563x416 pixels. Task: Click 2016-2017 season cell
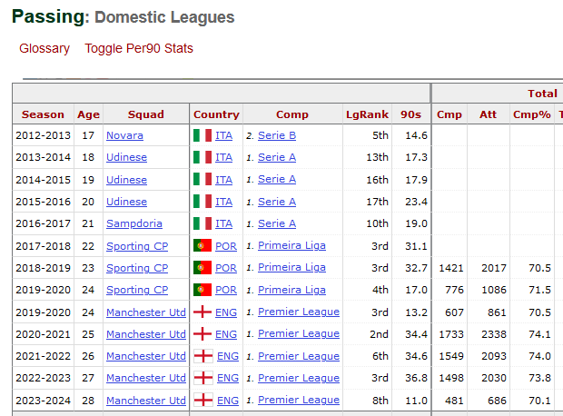pyautogui.click(x=43, y=223)
